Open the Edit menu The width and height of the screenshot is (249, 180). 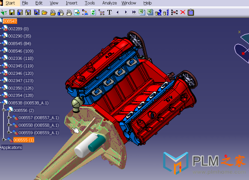click(39, 3)
